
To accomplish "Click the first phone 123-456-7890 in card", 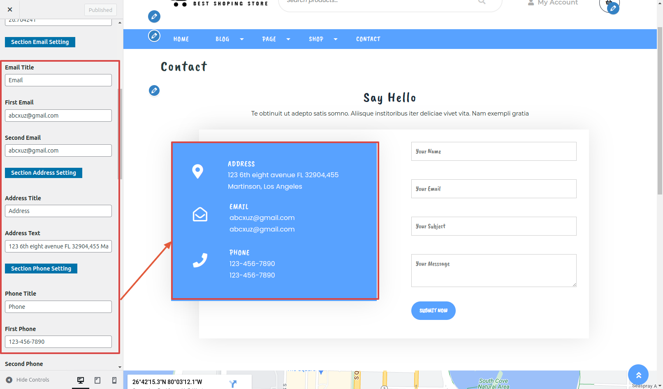I will 252,264.
